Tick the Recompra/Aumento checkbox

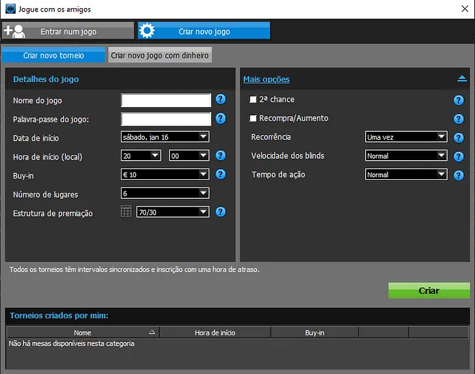coord(253,118)
